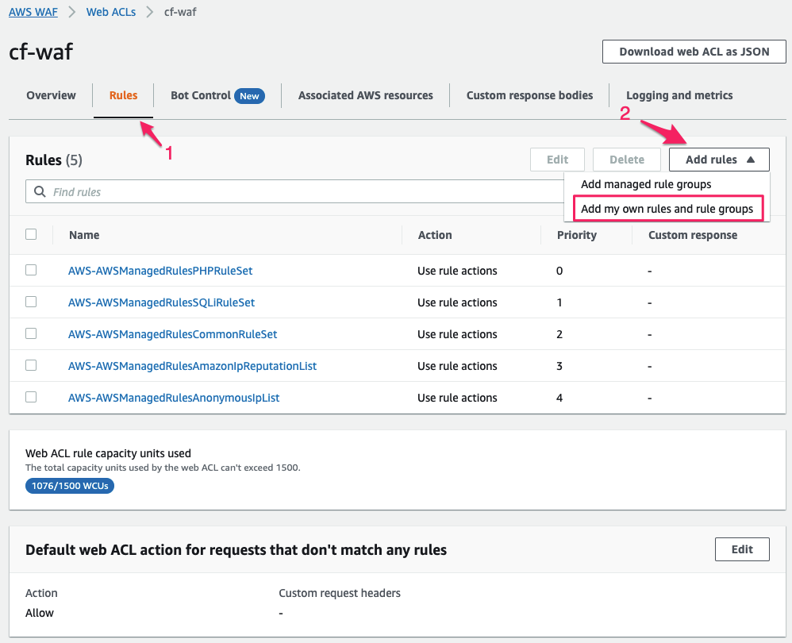Open Logging and metrics tab
Screen dimensions: 792x643
(x=679, y=95)
